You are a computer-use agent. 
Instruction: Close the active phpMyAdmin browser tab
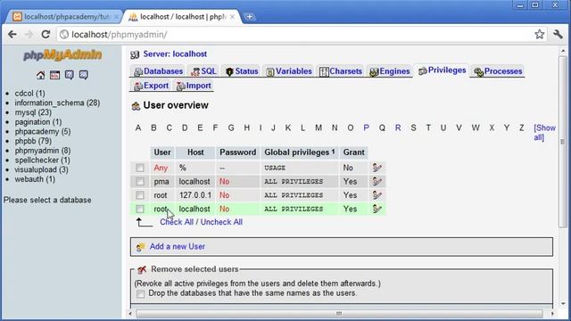click(232, 17)
